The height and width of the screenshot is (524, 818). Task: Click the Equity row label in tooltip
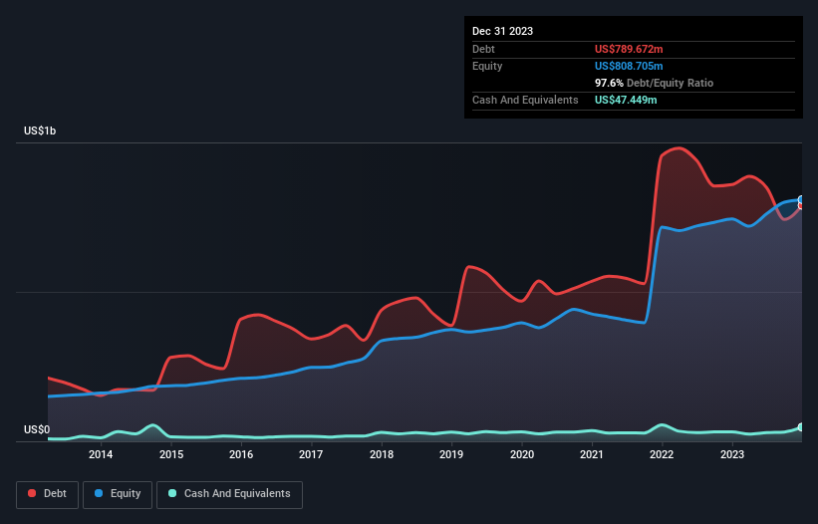(x=487, y=66)
